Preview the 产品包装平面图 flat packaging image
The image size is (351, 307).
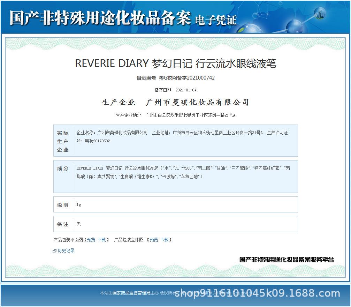[x=91, y=240]
